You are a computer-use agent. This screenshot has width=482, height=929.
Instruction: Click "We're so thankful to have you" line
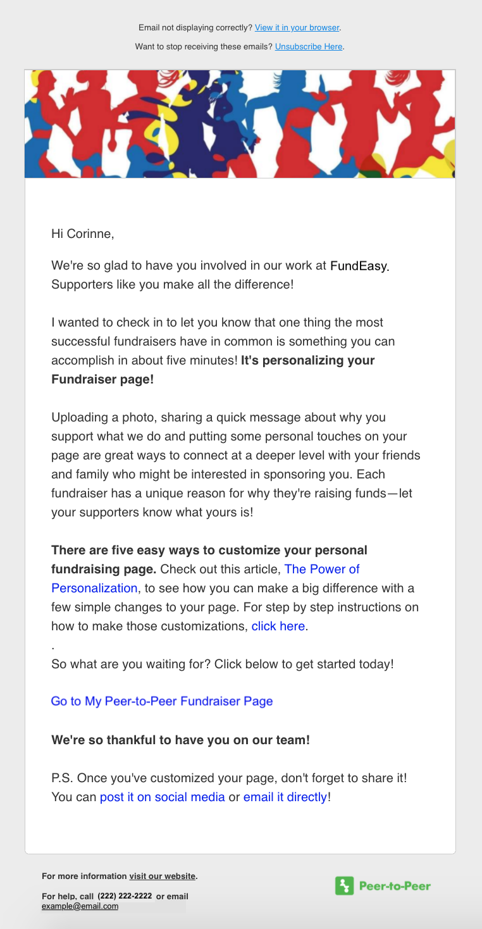180,740
